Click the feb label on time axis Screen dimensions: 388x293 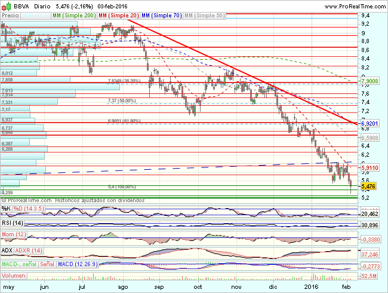point(346,287)
